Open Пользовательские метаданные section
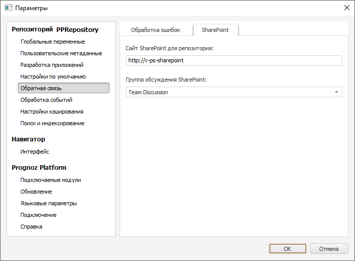This screenshot has height=261, width=355. pyautogui.click(x=61, y=53)
